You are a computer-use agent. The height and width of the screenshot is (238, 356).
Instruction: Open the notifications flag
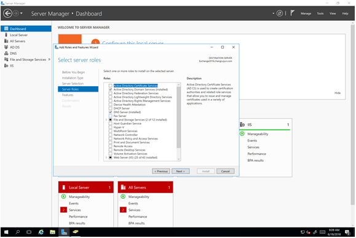(293, 13)
